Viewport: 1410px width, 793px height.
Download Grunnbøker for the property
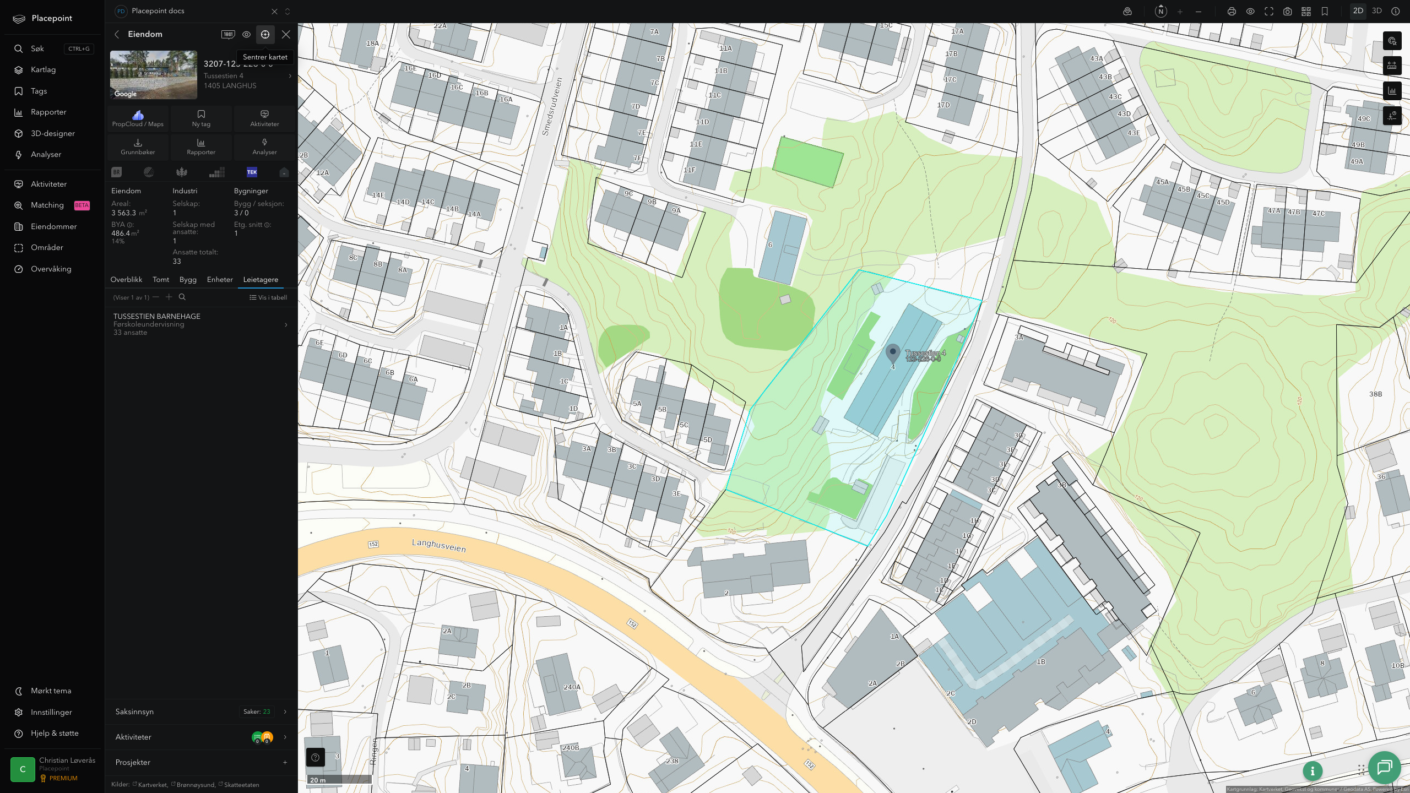(x=138, y=147)
